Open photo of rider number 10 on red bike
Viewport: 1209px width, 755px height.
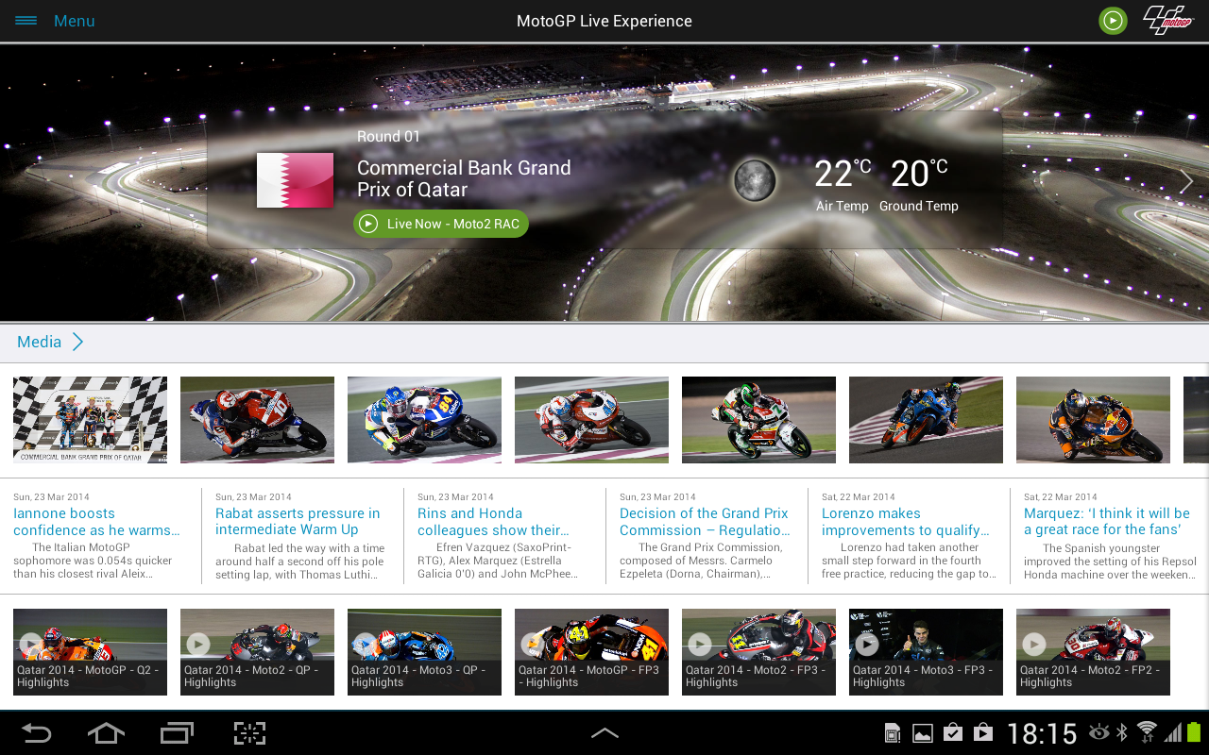point(257,420)
